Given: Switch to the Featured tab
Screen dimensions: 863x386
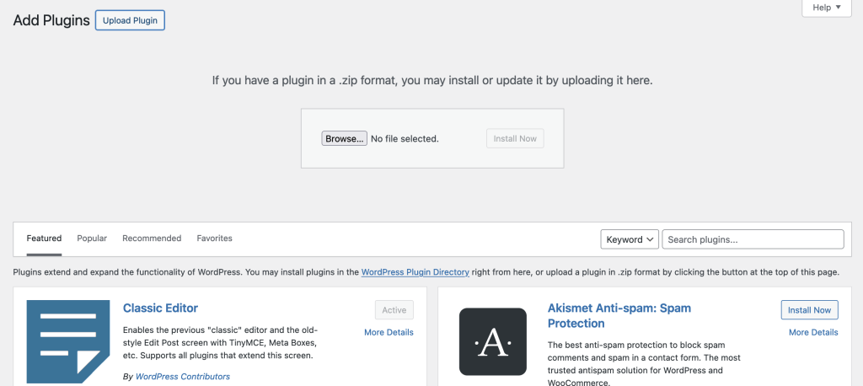Looking at the screenshot, I should tap(44, 239).
